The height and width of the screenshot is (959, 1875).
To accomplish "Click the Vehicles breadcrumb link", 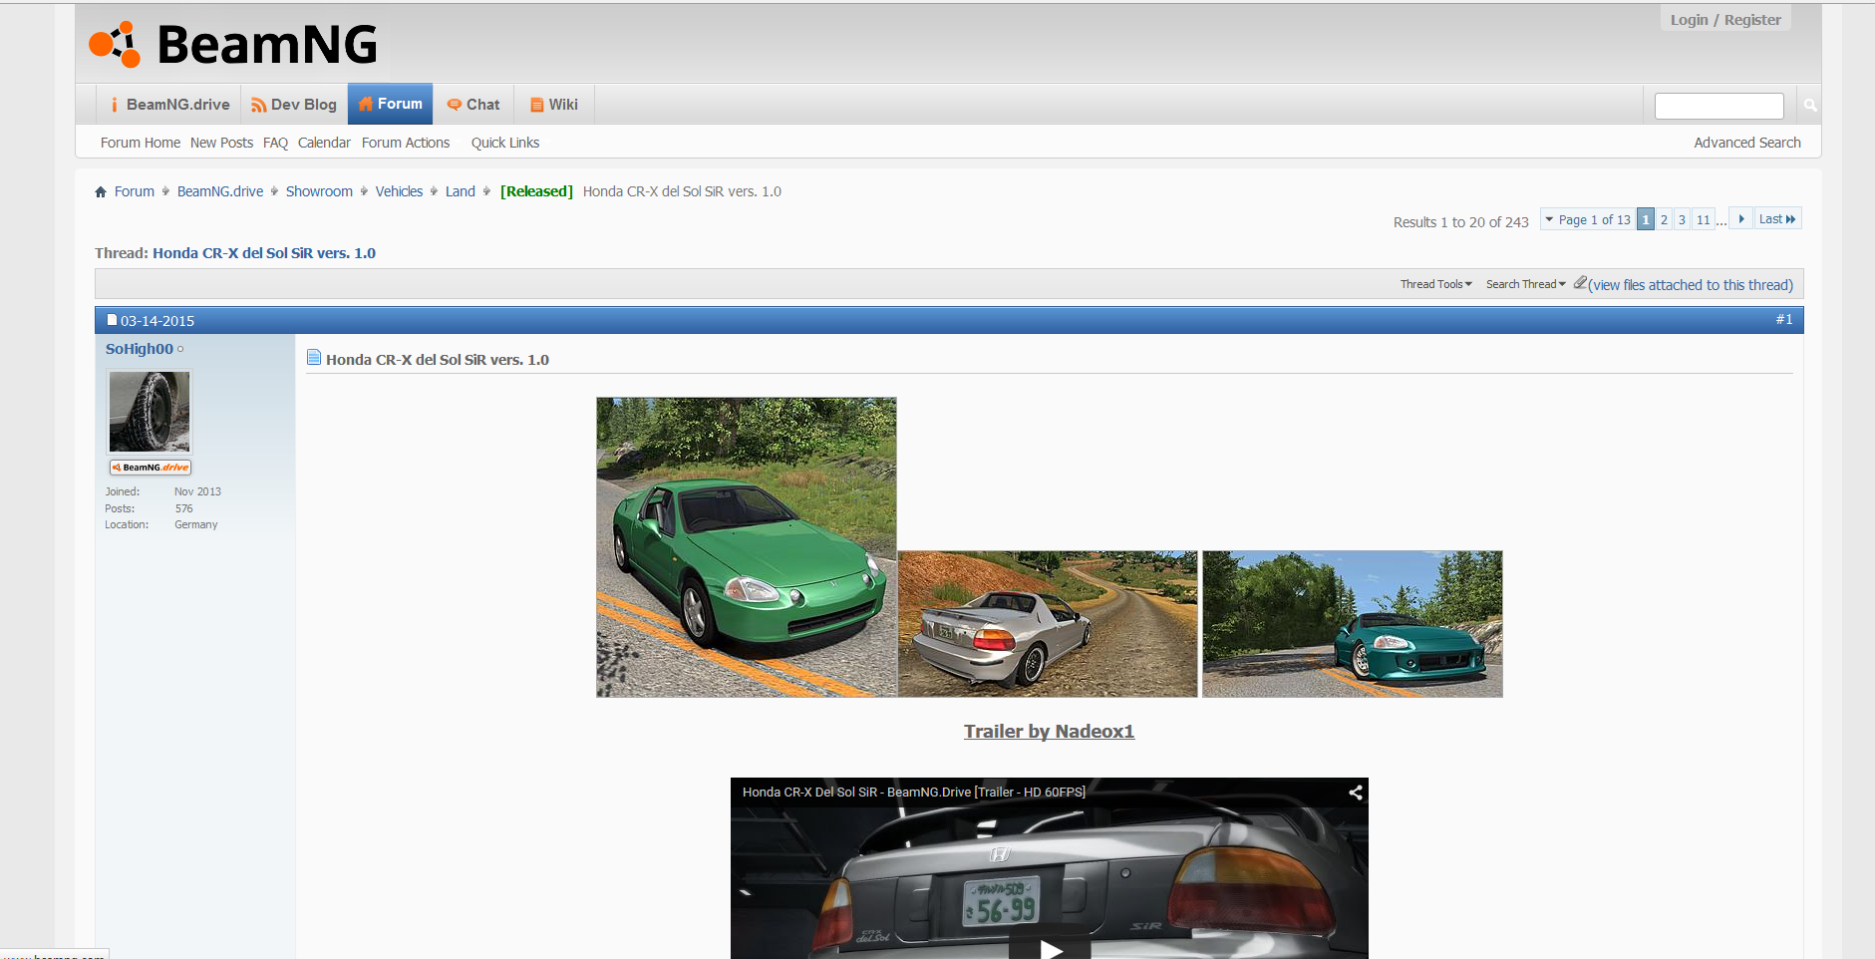I will [x=399, y=191].
